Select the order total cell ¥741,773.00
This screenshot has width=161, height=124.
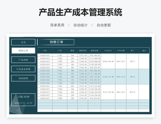[108, 92]
